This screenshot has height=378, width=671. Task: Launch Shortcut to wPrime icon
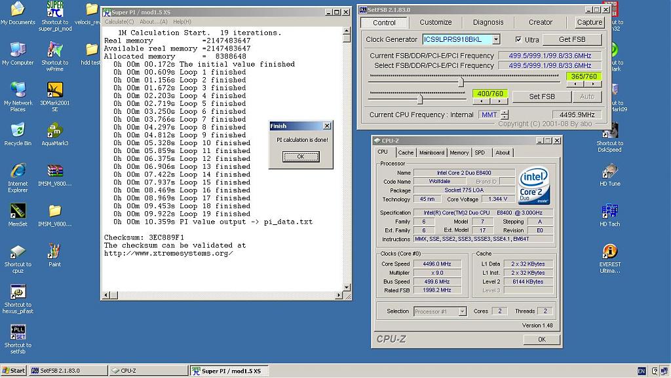[55, 56]
